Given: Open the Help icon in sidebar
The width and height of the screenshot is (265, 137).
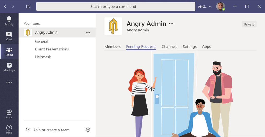Looking at the screenshot, I should tap(9, 128).
